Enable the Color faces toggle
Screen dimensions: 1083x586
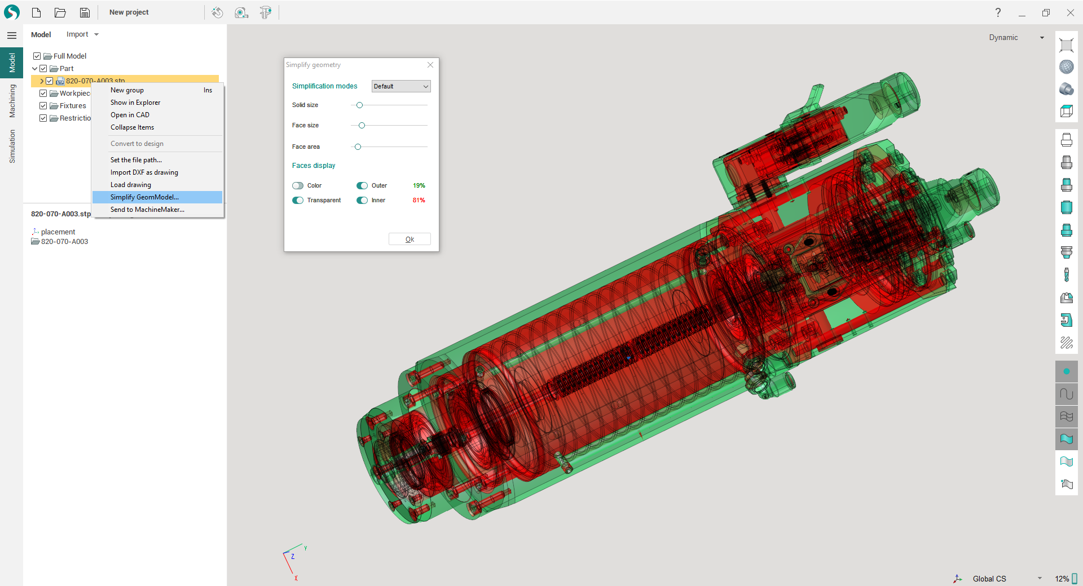[298, 185]
